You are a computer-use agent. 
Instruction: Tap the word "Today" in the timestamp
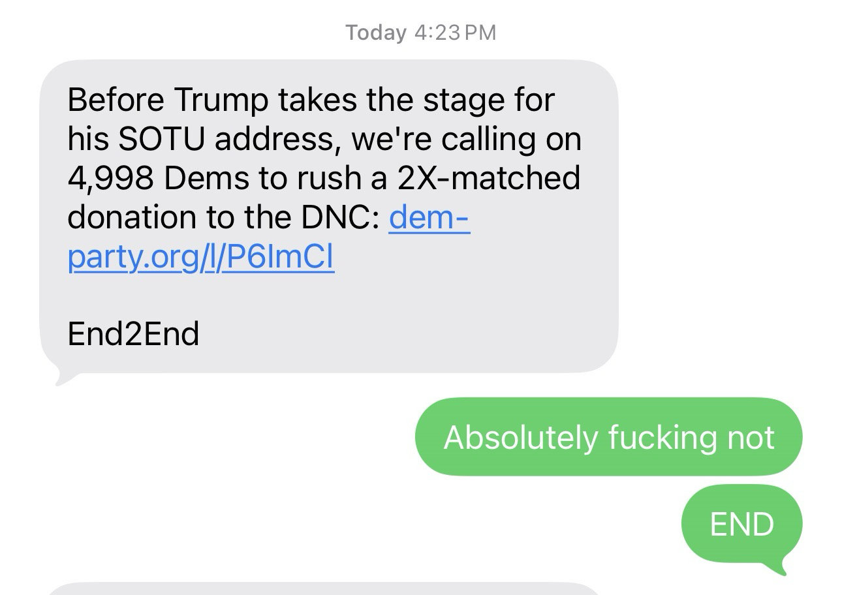(x=376, y=33)
